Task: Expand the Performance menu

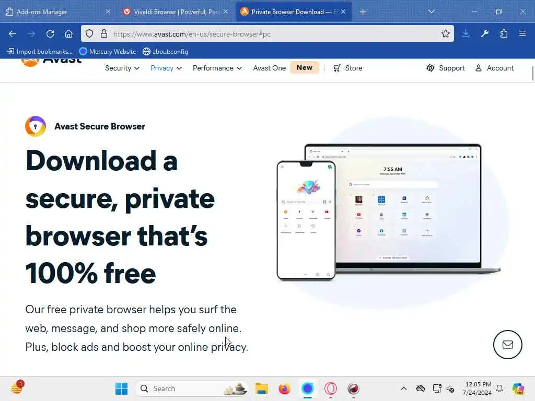Action: [217, 68]
